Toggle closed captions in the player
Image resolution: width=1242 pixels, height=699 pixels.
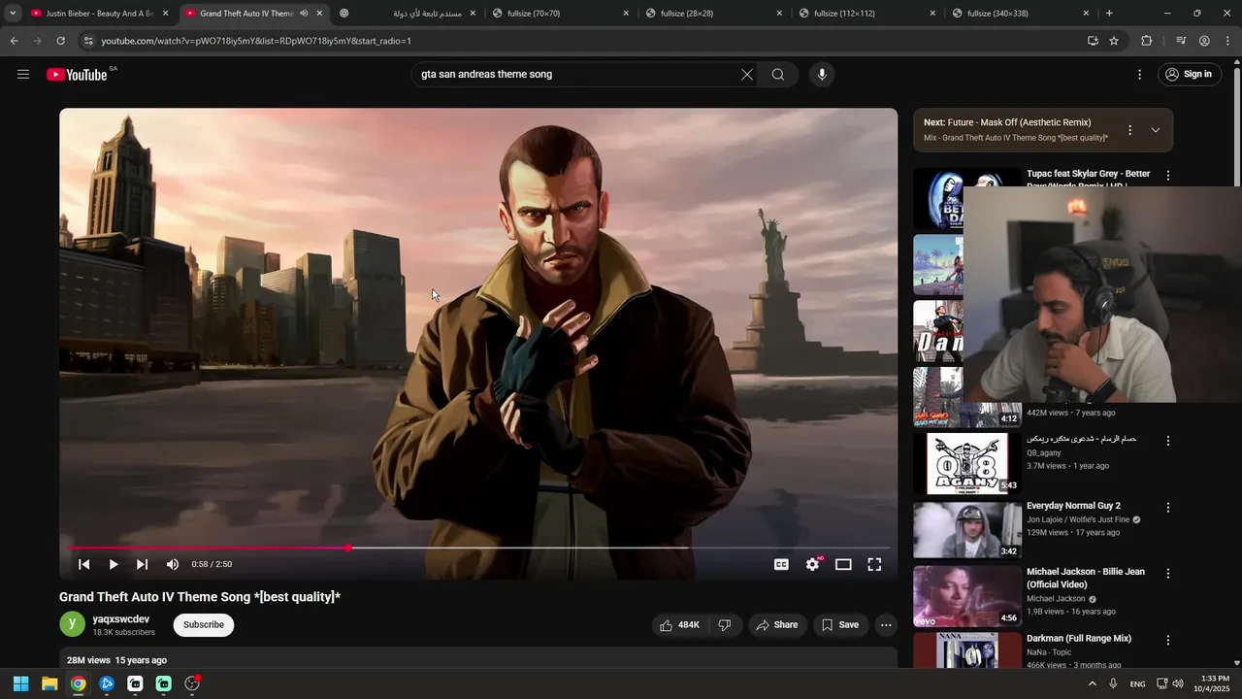tap(781, 564)
